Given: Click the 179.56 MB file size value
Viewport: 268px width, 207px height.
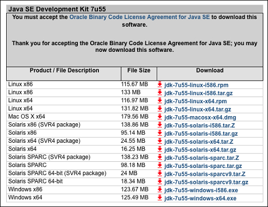Looking at the screenshot, I should [135, 117].
